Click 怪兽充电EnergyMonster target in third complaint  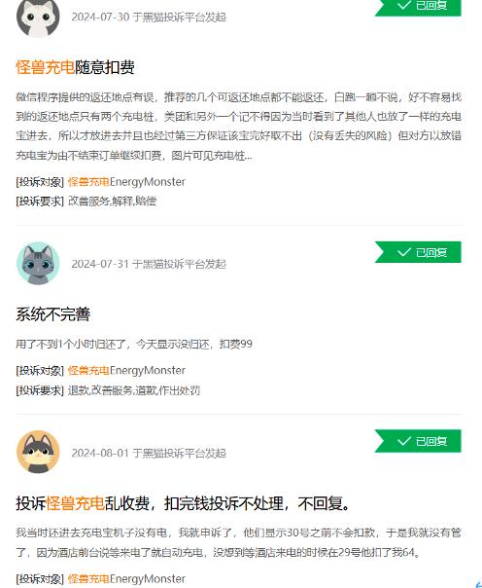point(126,578)
